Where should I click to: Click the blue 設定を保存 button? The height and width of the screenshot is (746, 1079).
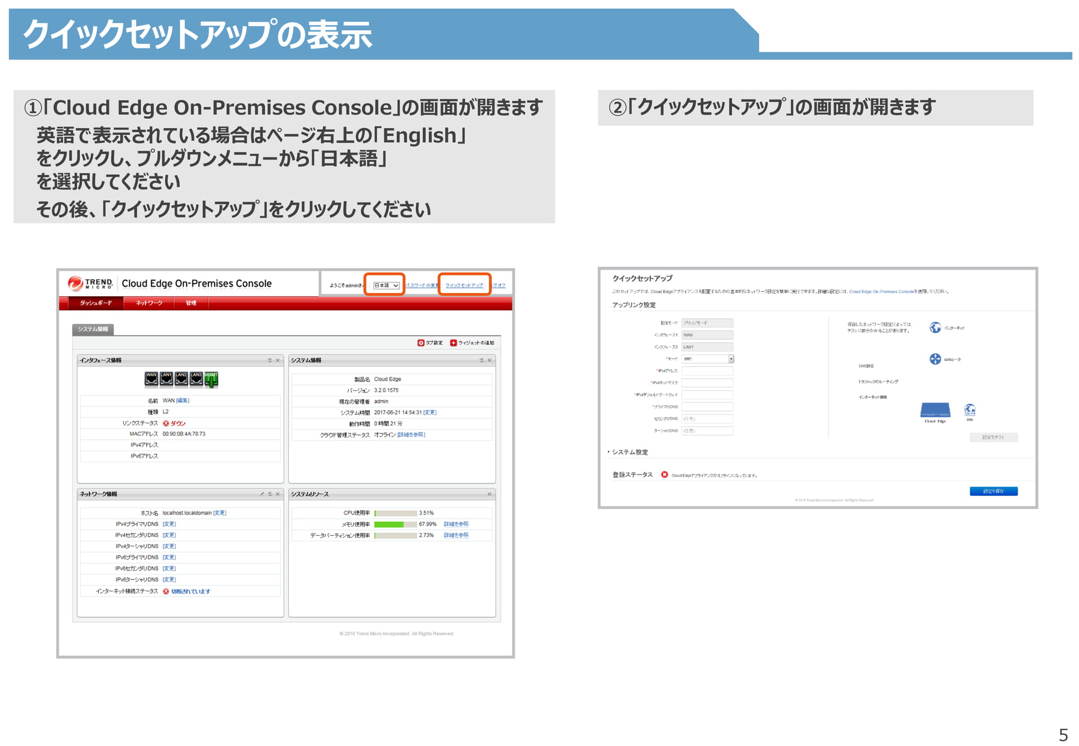pos(993,491)
